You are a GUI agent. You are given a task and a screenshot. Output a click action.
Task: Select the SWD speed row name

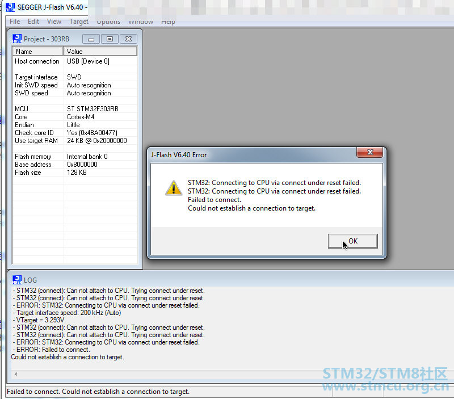point(31,93)
